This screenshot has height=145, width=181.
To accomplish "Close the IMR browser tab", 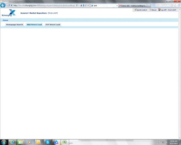I will [x=117, y=6].
